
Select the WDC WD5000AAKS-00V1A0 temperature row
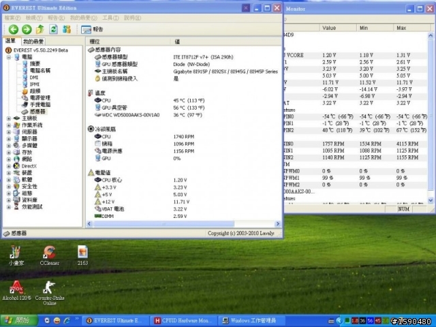tap(183, 115)
